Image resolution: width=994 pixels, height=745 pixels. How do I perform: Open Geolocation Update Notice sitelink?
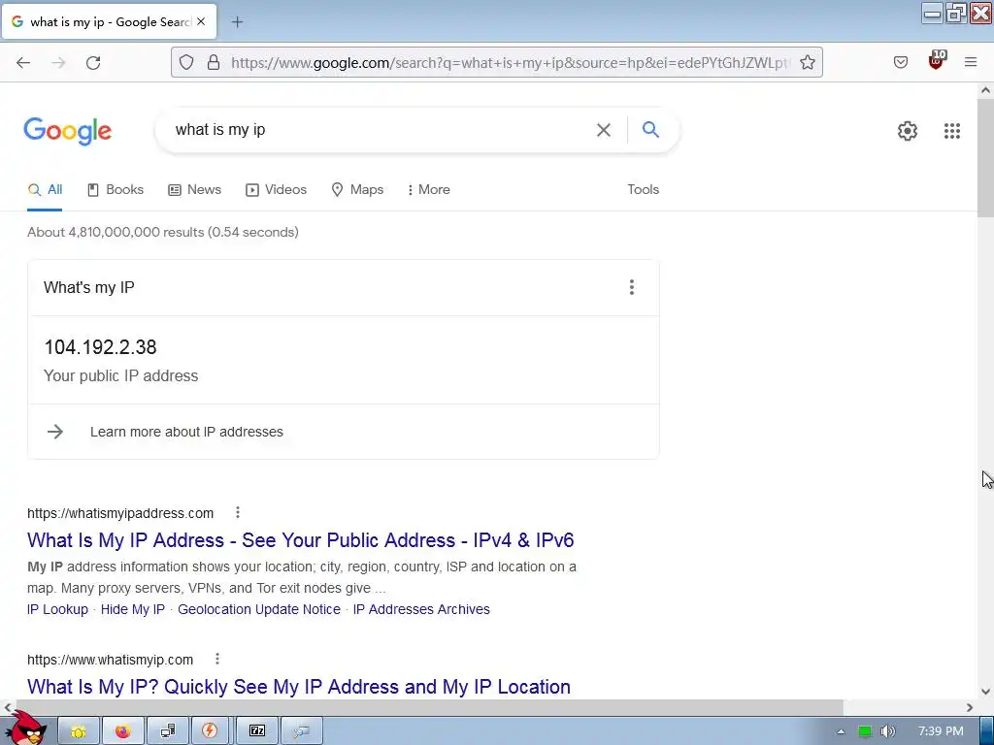[258, 609]
